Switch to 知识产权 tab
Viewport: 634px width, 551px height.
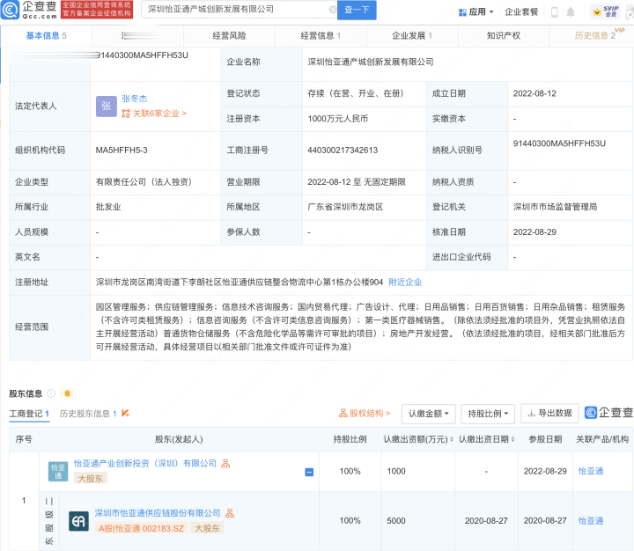pos(504,36)
